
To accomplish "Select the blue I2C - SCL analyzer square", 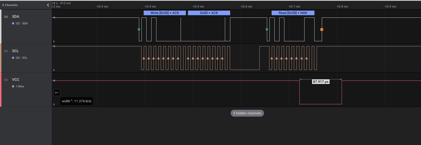I will [x=13, y=58].
